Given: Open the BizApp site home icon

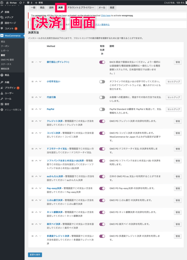Looking at the screenshot, I should tap(7, 3).
